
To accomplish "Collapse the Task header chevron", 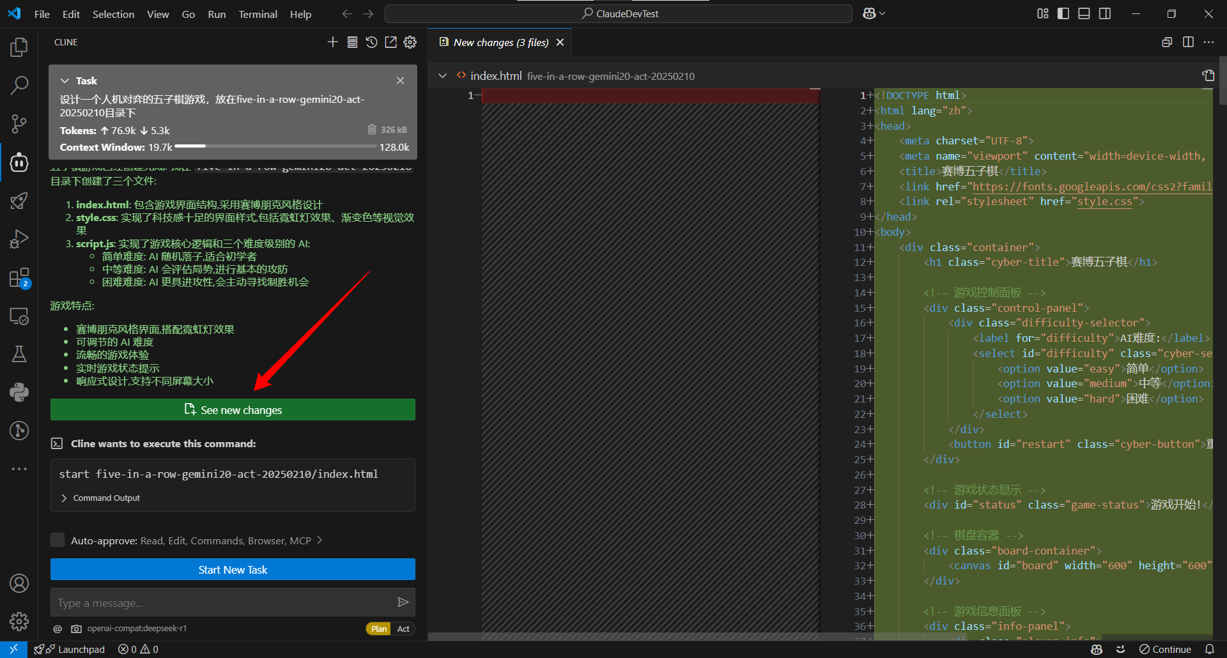I will click(65, 80).
